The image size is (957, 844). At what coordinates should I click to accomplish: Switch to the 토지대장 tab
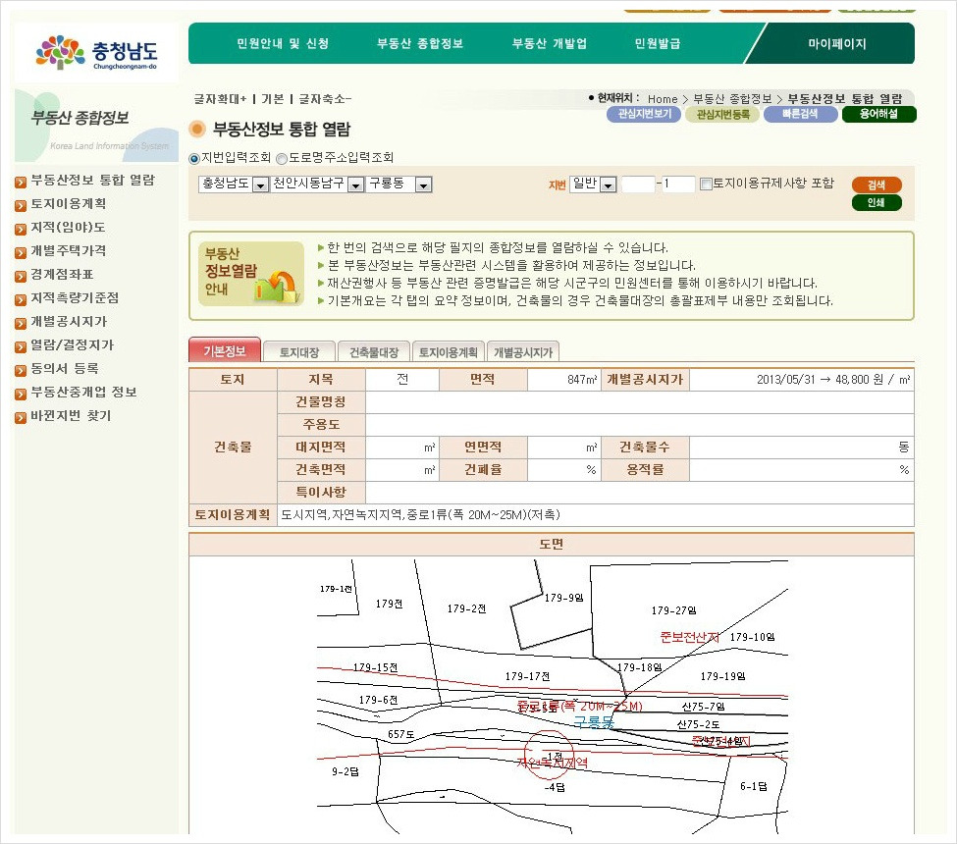(x=299, y=352)
